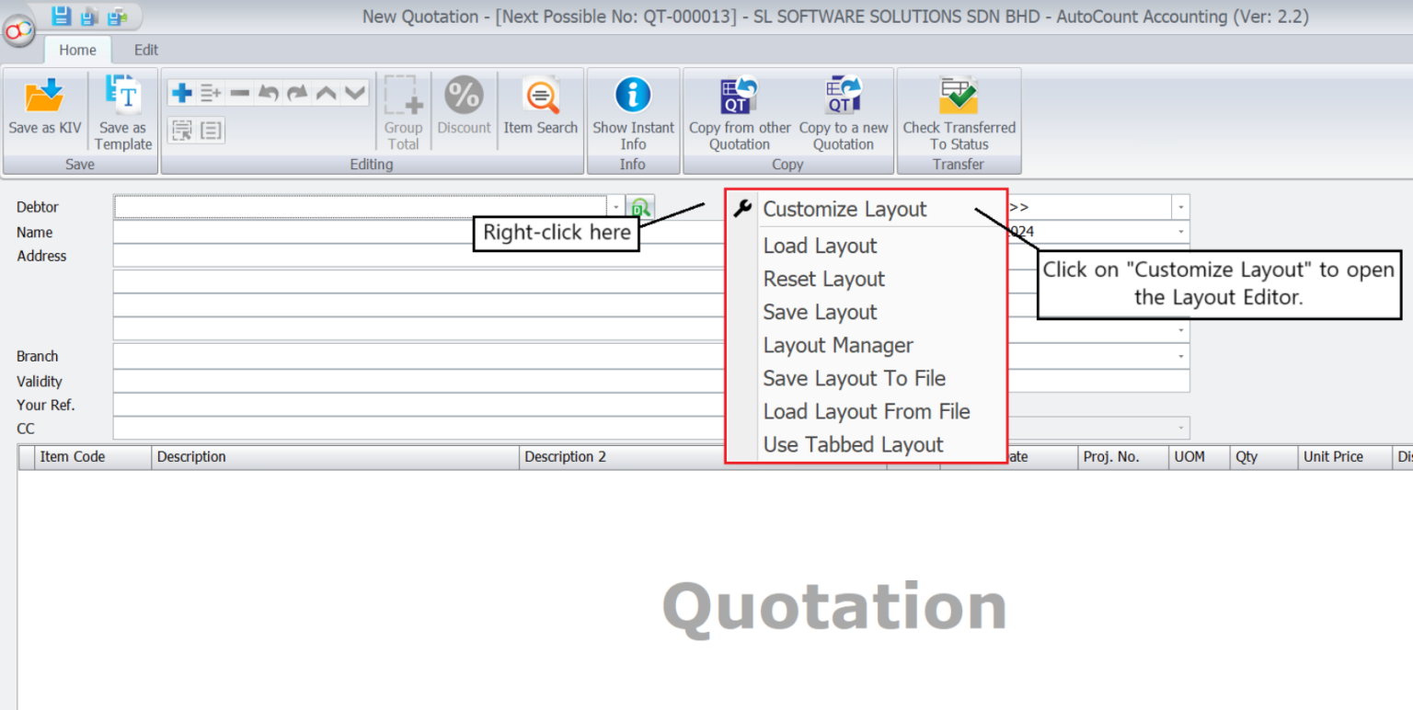Click the debtor search icon beside Debtor field
The image size is (1413, 710).
coord(640,208)
